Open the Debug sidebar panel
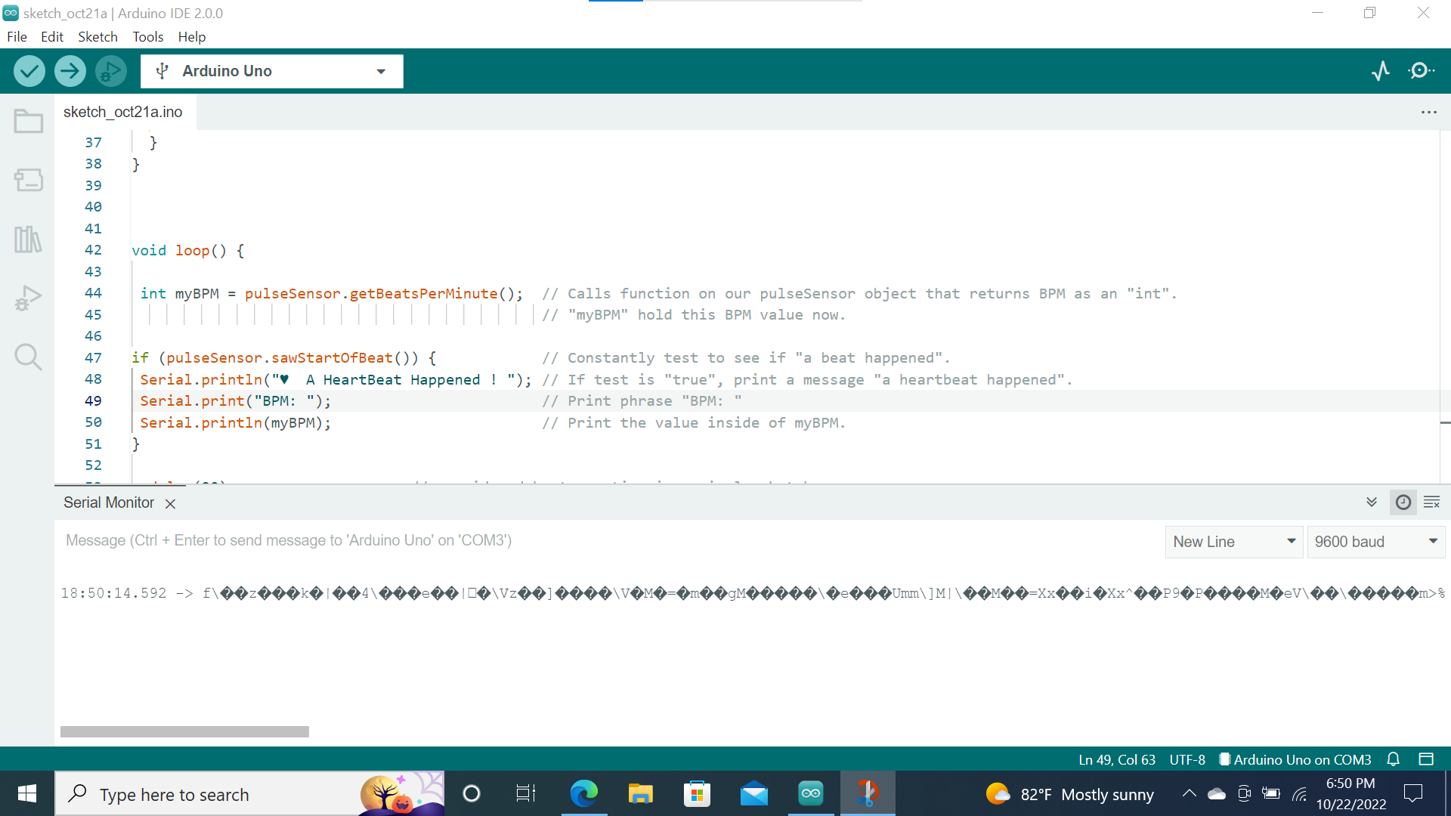 pos(28,298)
